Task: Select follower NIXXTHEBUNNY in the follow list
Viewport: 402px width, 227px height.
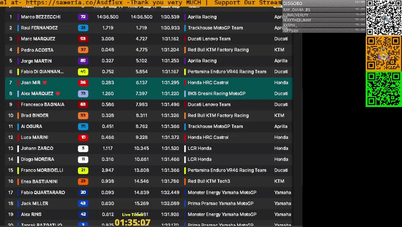Action: [x=297, y=20]
